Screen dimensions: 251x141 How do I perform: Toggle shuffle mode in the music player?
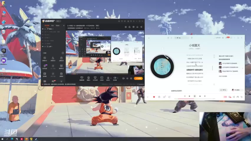coord(184,96)
